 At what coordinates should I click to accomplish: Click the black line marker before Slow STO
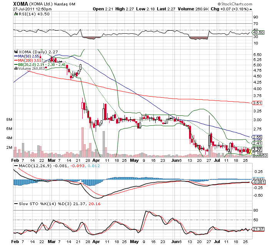coord(16,204)
